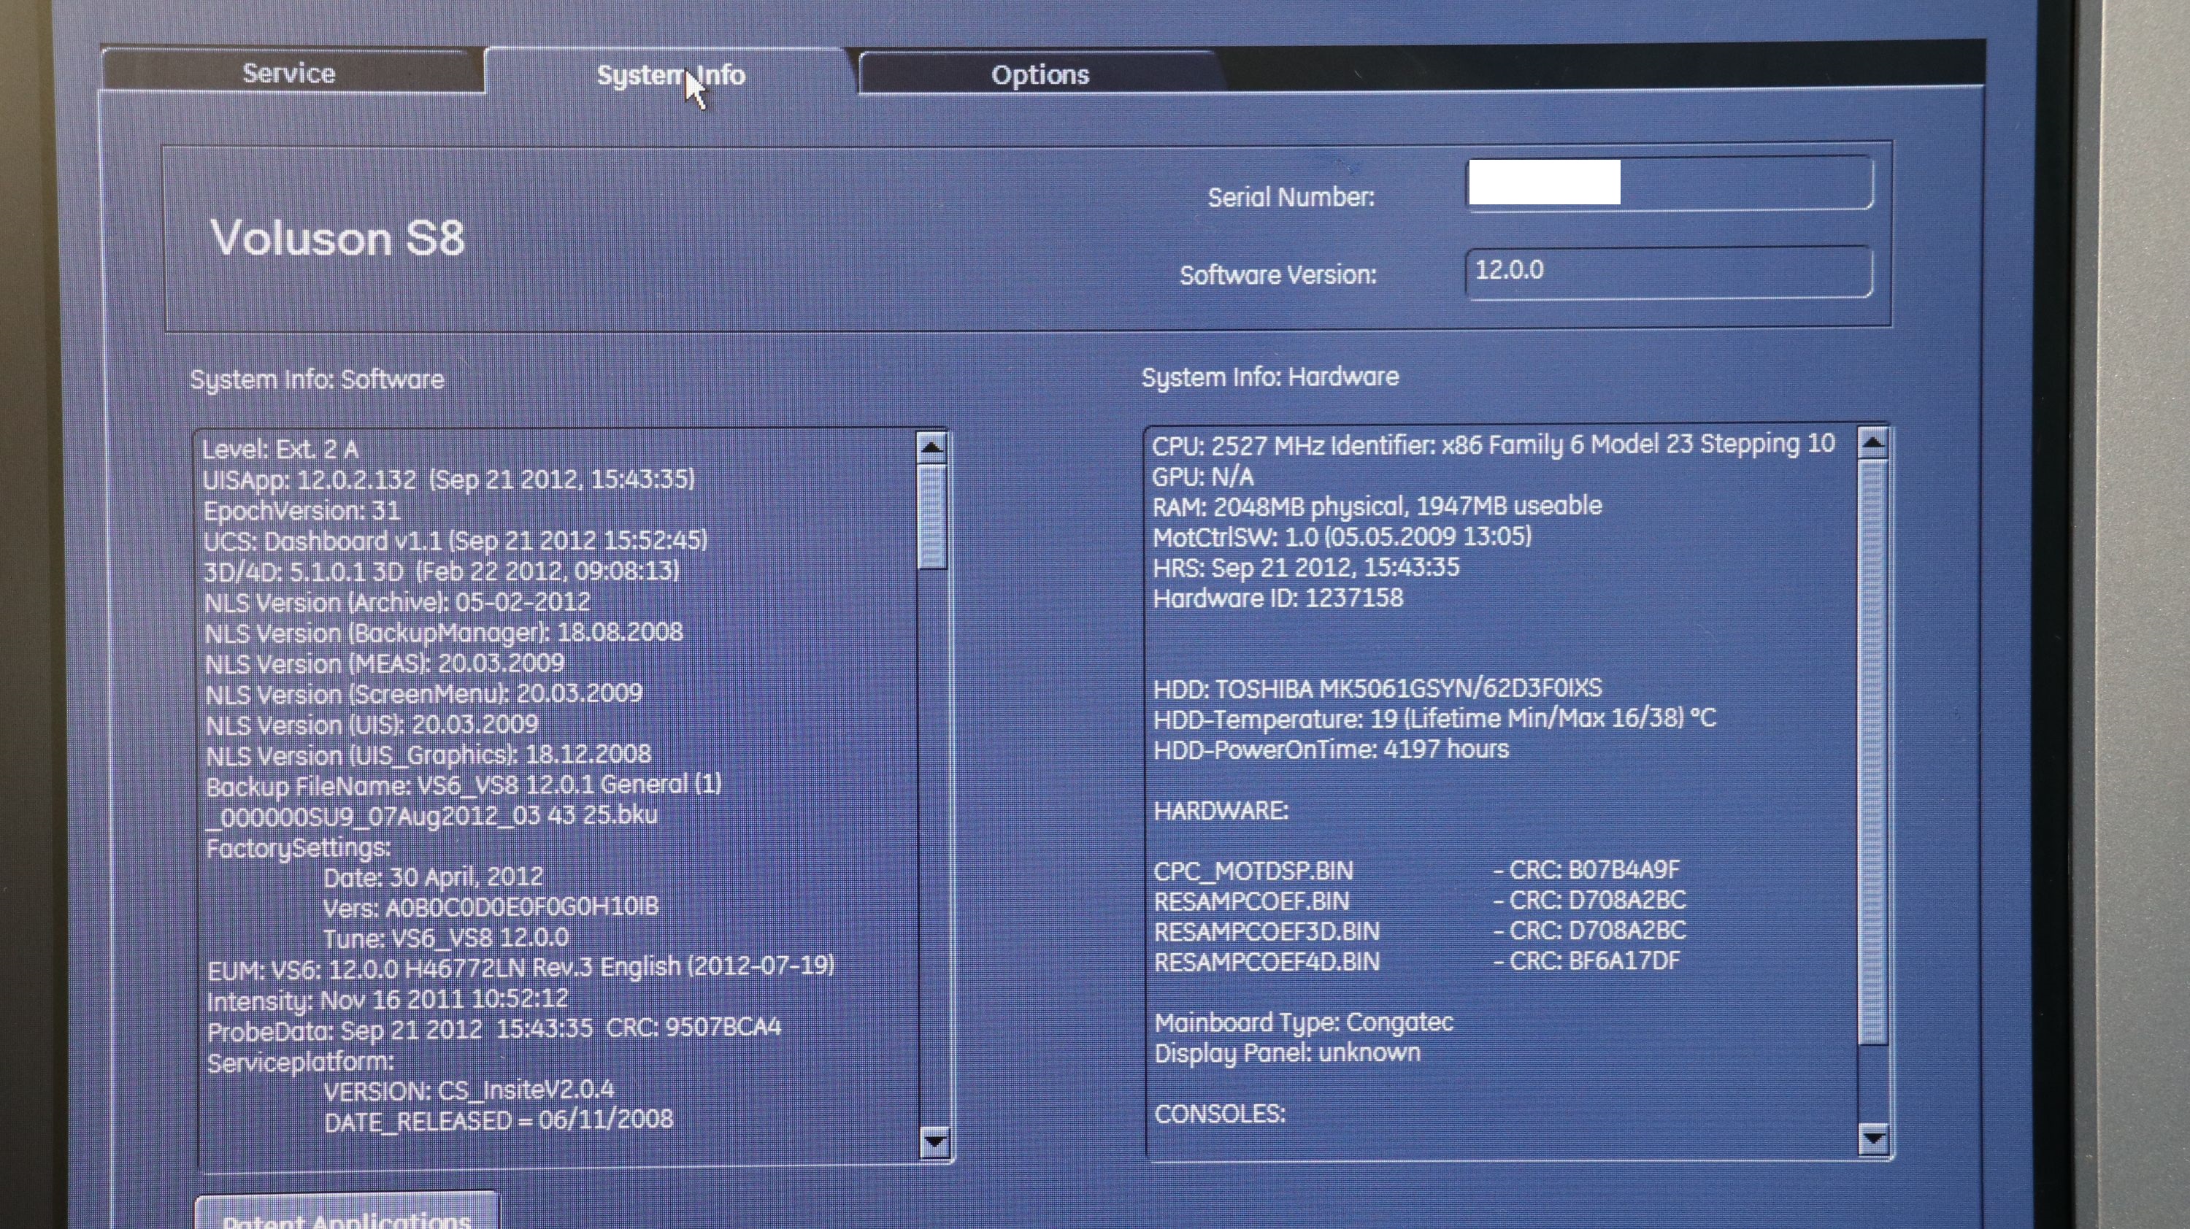Select the 'HDD-Temperature: 19' line

coord(1435,719)
